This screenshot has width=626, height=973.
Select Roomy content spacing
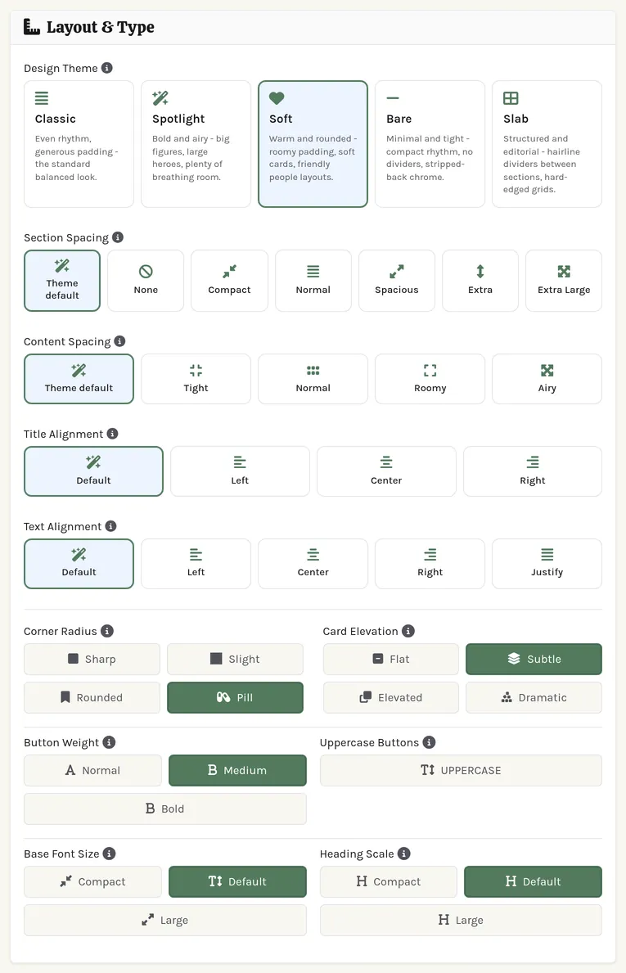tap(430, 379)
